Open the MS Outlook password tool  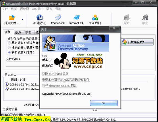(x=58, y=20)
